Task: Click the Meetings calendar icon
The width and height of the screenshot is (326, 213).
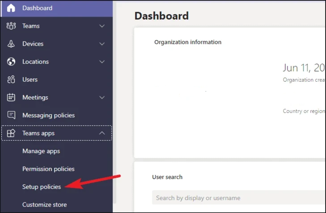Action: [x=11, y=97]
